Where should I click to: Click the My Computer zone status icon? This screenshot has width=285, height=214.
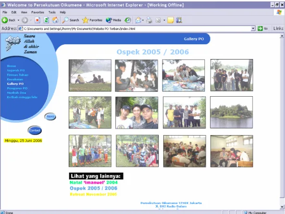246,213
